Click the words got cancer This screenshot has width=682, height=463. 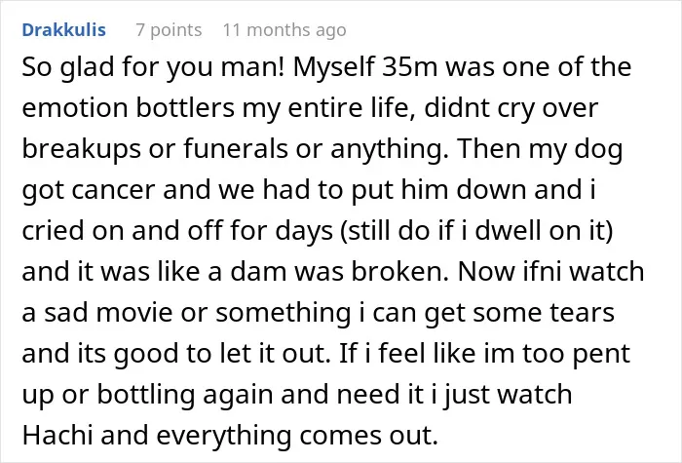pos(89,190)
